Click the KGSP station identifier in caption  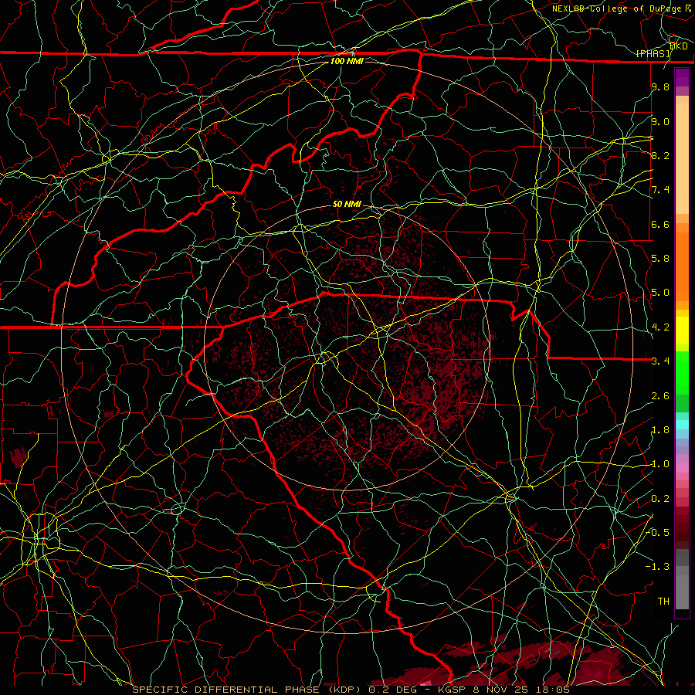click(x=453, y=690)
